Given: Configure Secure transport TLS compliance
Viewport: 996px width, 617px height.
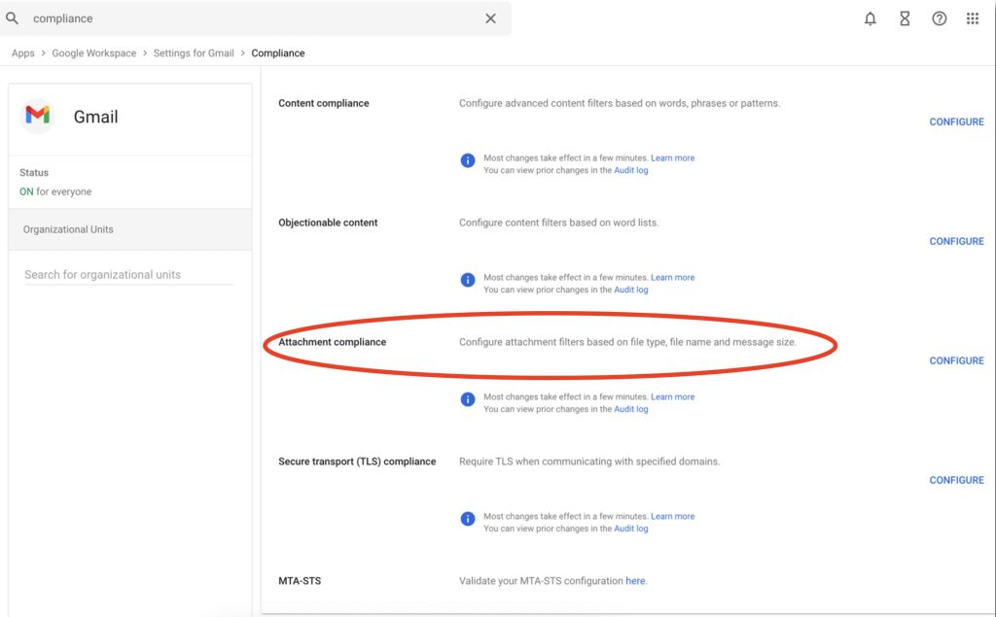Looking at the screenshot, I should (956, 480).
